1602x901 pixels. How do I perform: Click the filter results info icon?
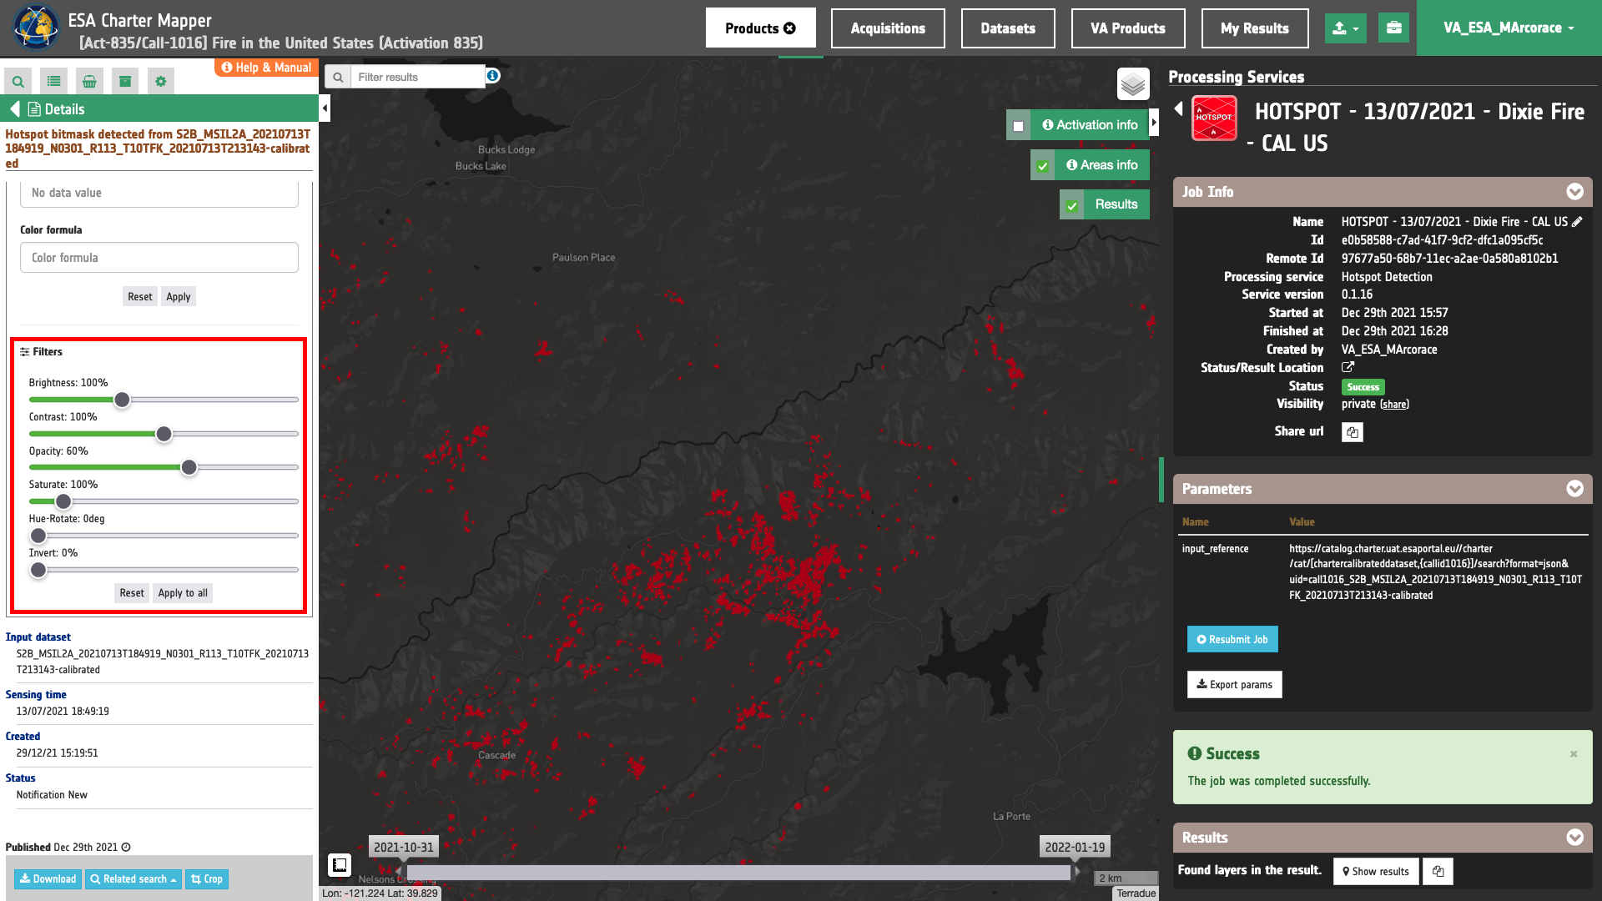click(493, 76)
